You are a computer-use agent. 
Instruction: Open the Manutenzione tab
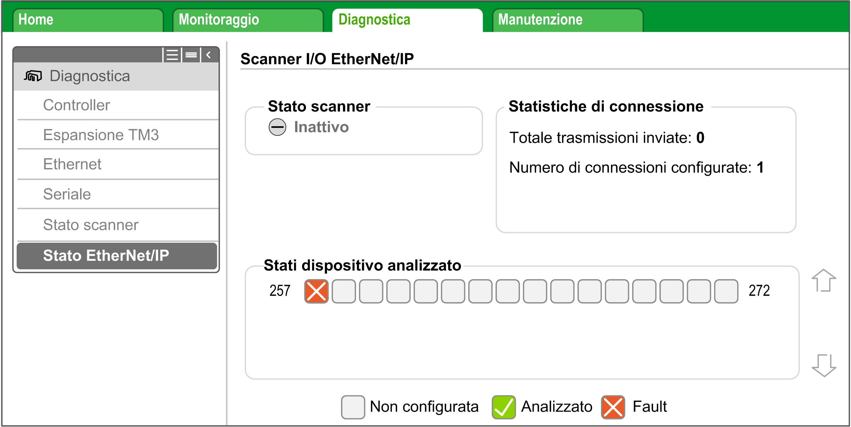click(x=567, y=20)
